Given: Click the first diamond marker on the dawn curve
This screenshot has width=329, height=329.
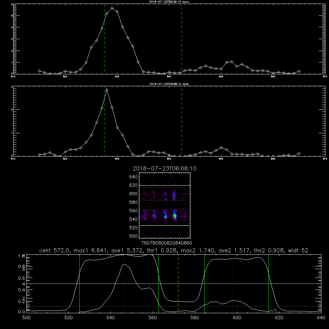Looking at the screenshot, I should 39,71.
